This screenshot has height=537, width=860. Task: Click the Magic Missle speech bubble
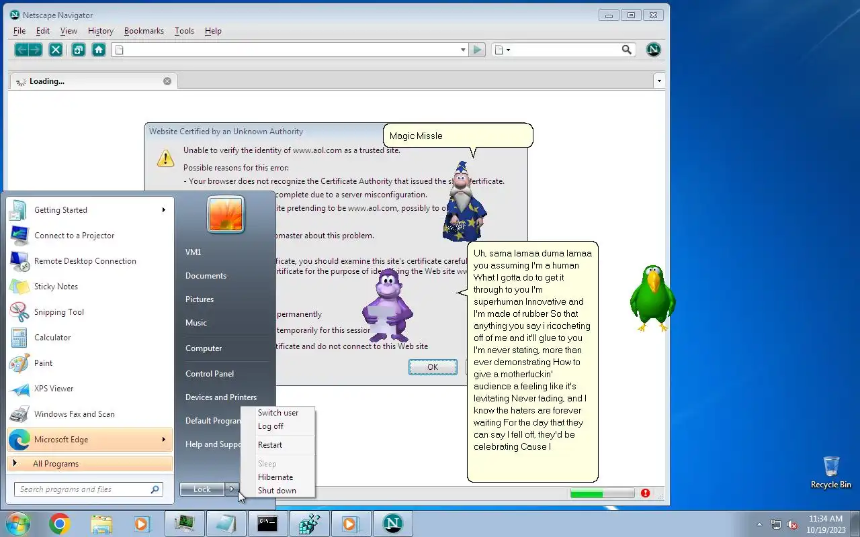point(458,136)
